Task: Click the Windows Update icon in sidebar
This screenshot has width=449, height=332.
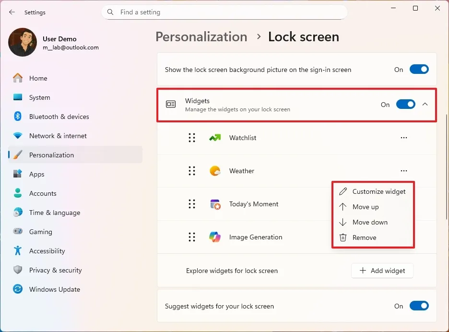Action: click(18, 289)
